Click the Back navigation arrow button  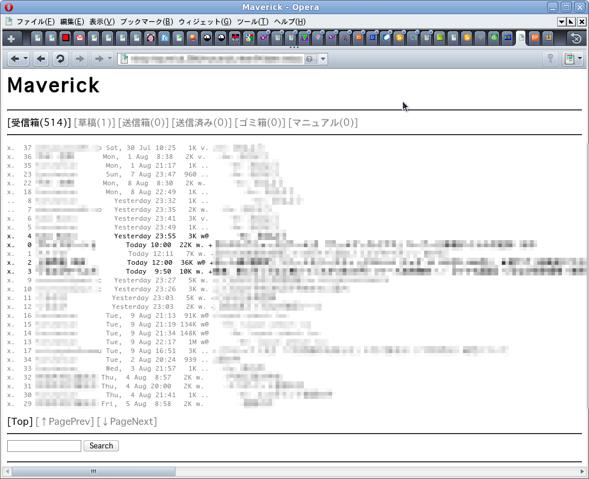pyautogui.click(x=41, y=59)
